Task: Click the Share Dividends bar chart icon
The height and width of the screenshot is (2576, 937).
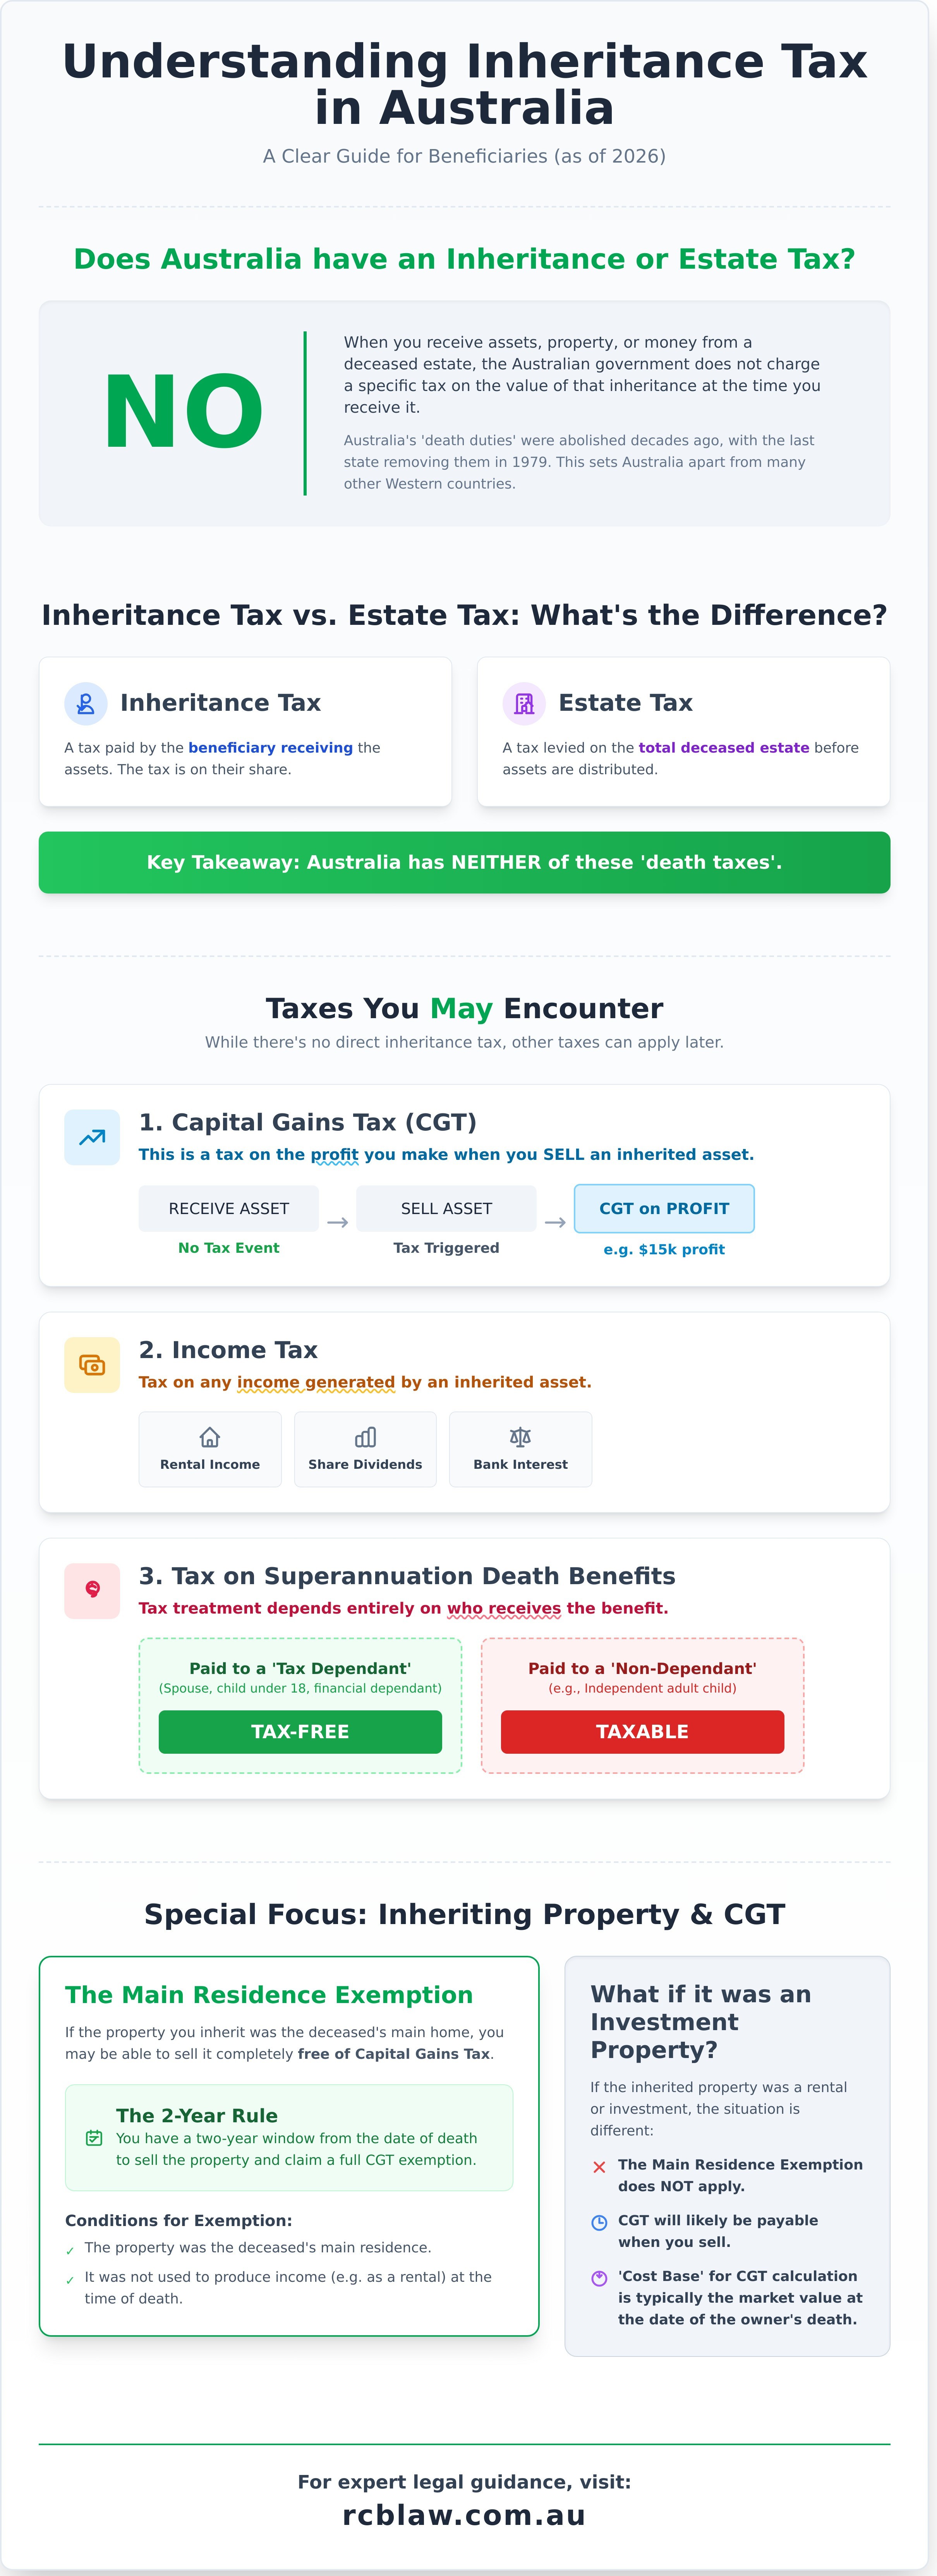Action: [365, 1437]
